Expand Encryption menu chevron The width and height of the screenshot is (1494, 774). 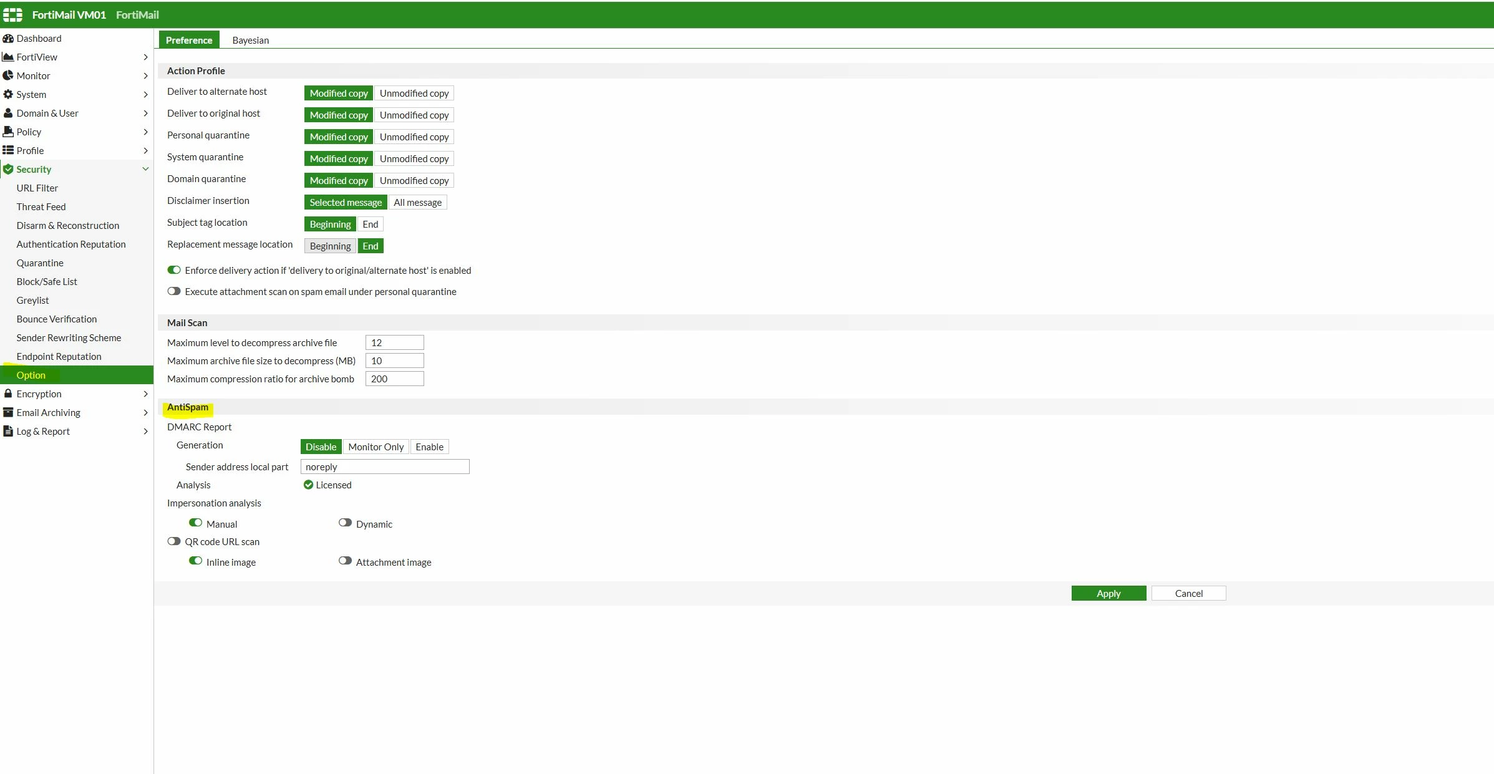[145, 394]
